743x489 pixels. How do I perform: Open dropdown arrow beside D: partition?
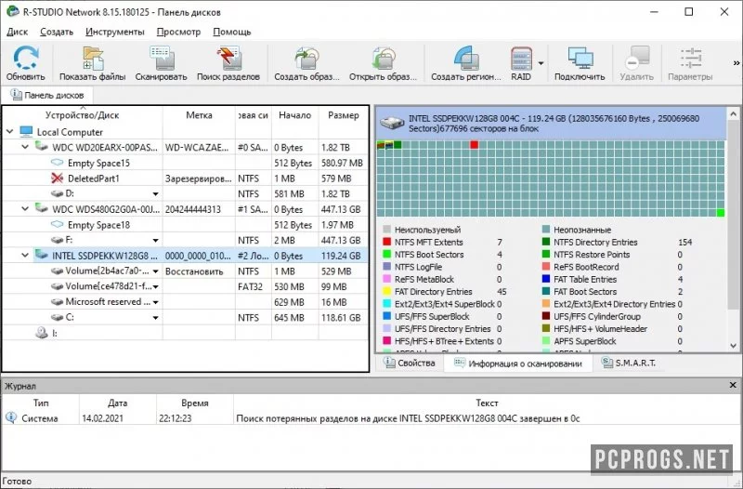(x=155, y=194)
